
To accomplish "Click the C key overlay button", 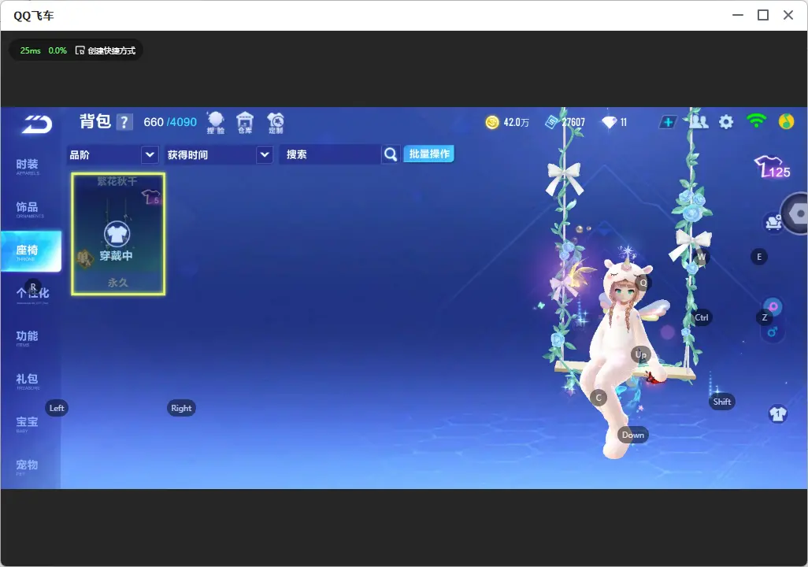I will 599,398.
